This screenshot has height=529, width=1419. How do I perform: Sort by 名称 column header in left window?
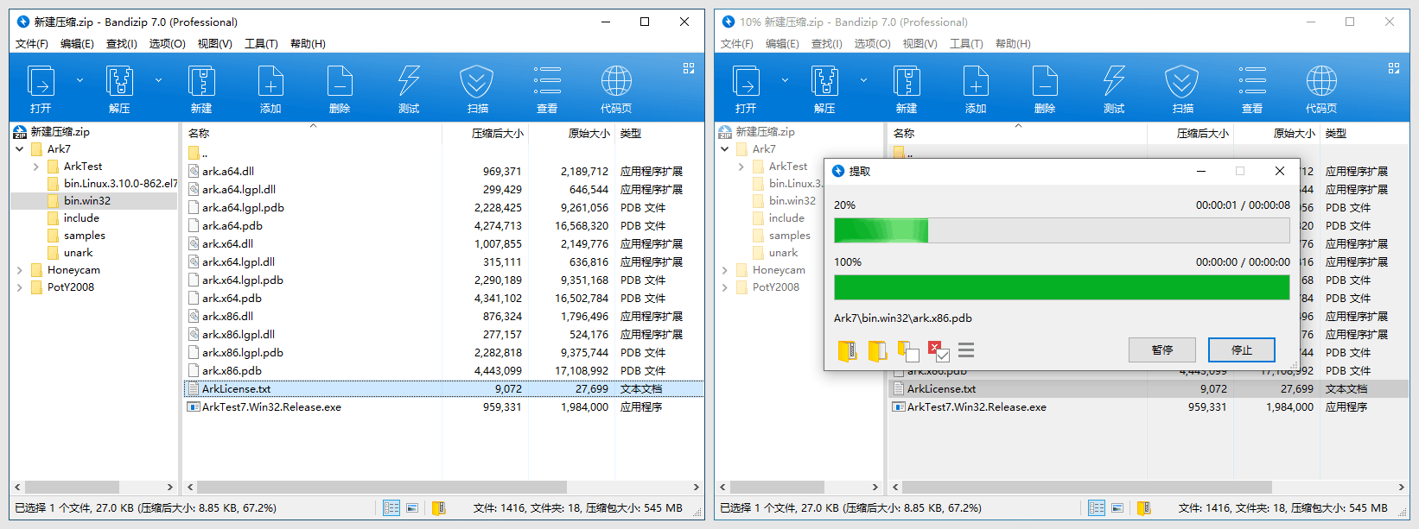pyautogui.click(x=313, y=134)
